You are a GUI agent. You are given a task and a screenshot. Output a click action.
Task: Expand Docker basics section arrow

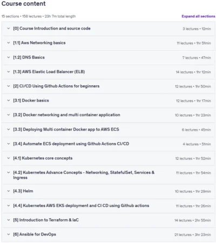coord(9,100)
